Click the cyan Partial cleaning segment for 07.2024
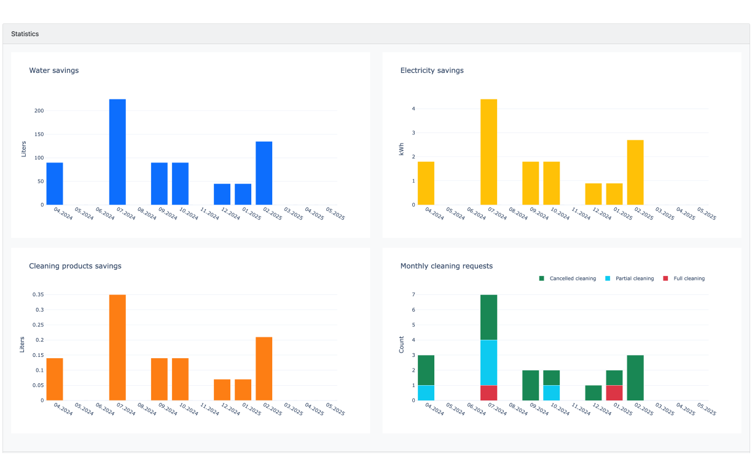Image resolution: width=752 pixels, height=471 pixels. pyautogui.click(x=488, y=363)
